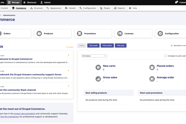Image resolution: width=186 pixels, height=124 pixels.
Task: Click the Configuration wrench icon in menu
Action: click(81, 8)
